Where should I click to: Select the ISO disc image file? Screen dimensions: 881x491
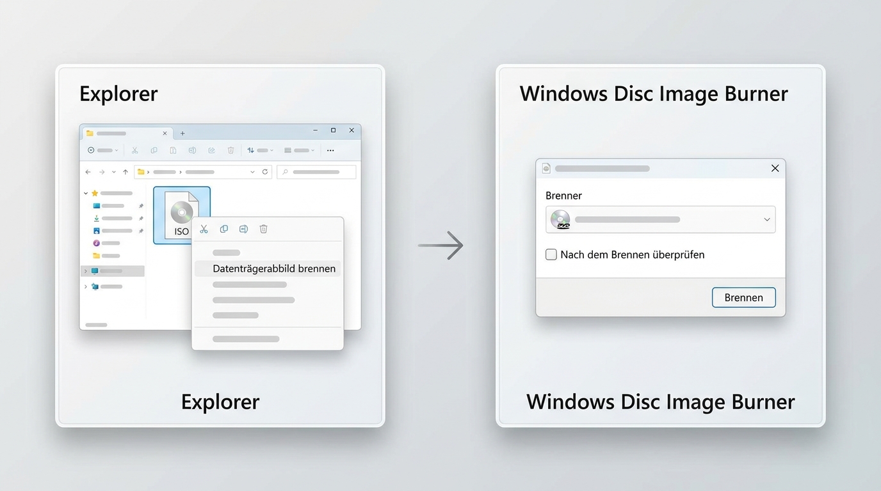click(x=182, y=215)
